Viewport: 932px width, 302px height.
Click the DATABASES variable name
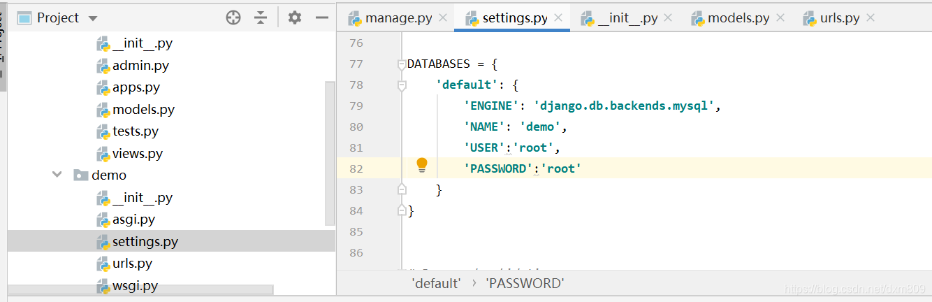pos(439,64)
